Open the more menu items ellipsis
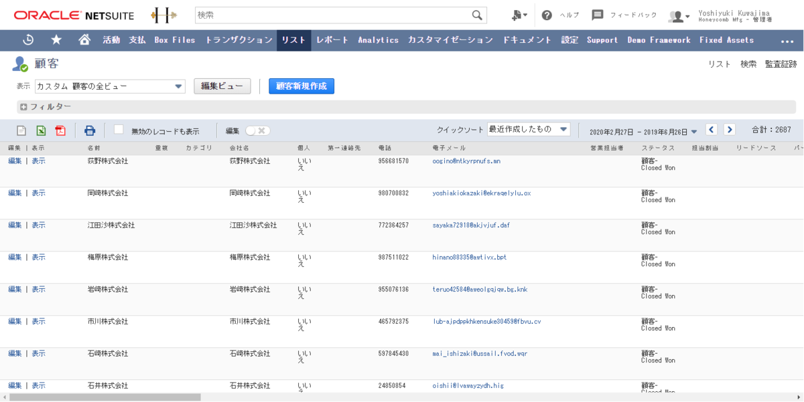The height and width of the screenshot is (402, 804). coord(787,40)
